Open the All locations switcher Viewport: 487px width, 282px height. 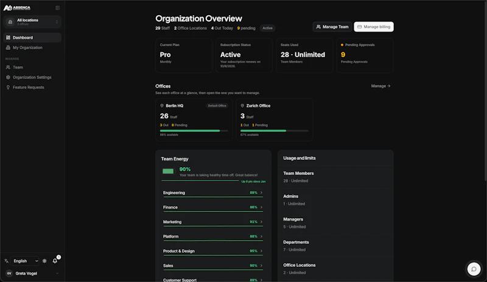tap(32, 22)
